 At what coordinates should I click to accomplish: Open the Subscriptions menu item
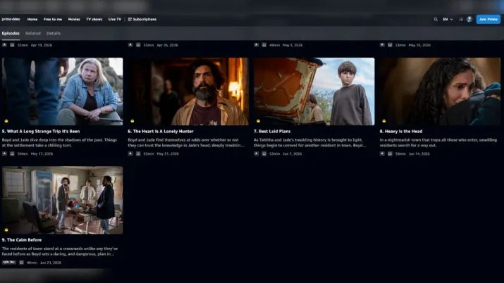142,19
